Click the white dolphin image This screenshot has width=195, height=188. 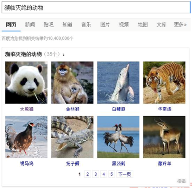pyautogui.click(x=118, y=83)
